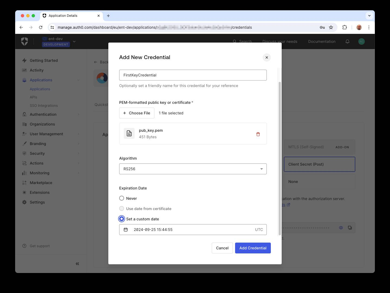Click the Getting Started lightning icon

click(24, 60)
